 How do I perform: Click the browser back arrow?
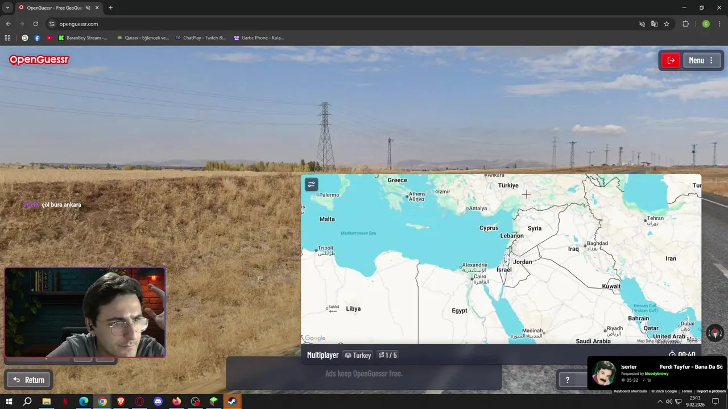click(x=8, y=24)
